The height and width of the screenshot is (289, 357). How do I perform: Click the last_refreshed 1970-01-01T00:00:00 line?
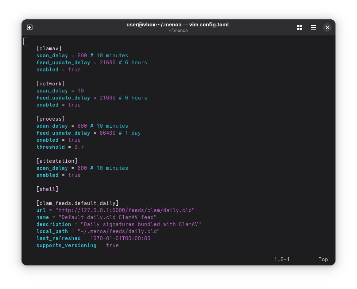pyautogui.click(x=93, y=238)
